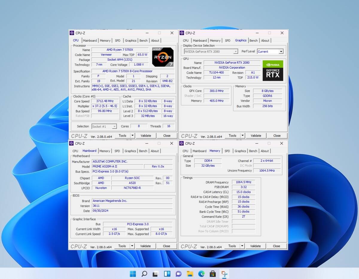Screen dimensions: 359x279
Task: Open Memory tab in CPU window
Action: pos(105,40)
